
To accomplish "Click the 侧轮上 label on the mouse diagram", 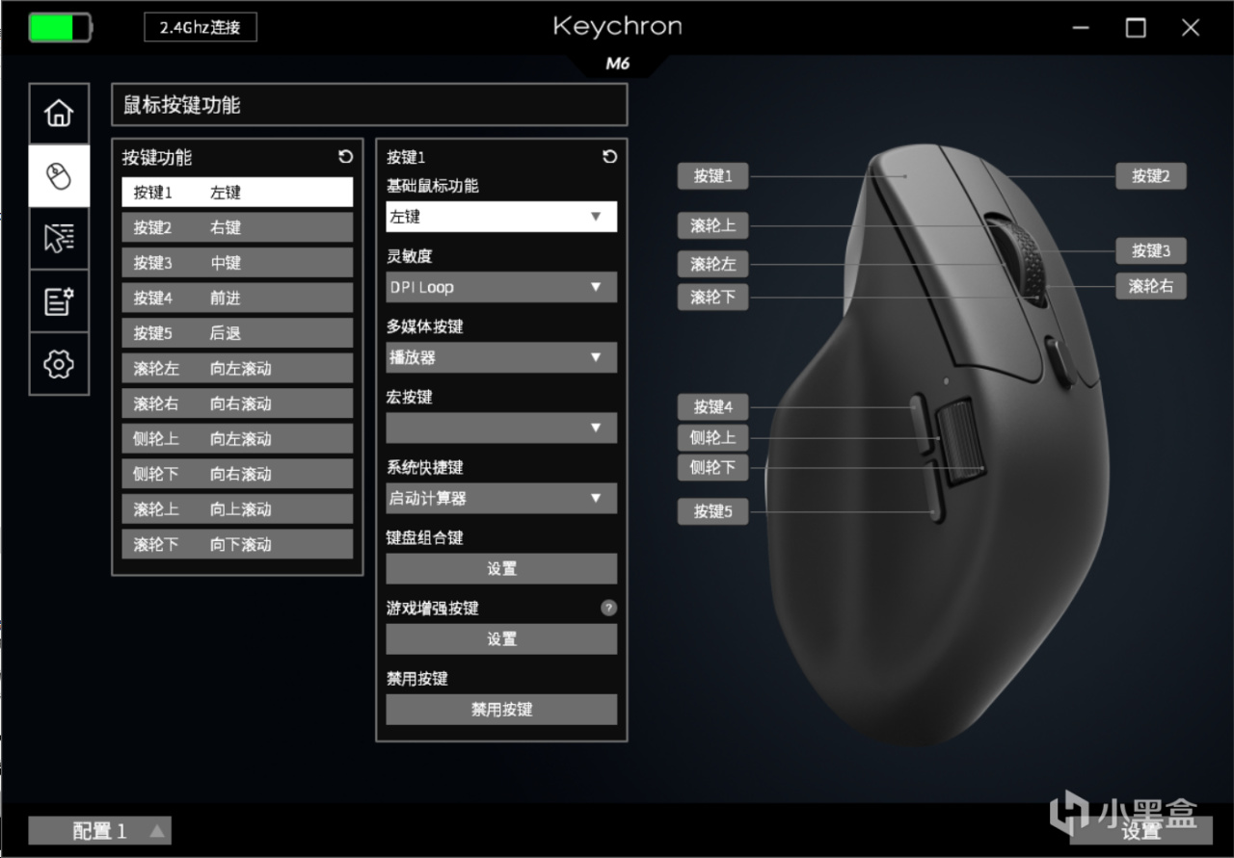I will click(x=713, y=438).
